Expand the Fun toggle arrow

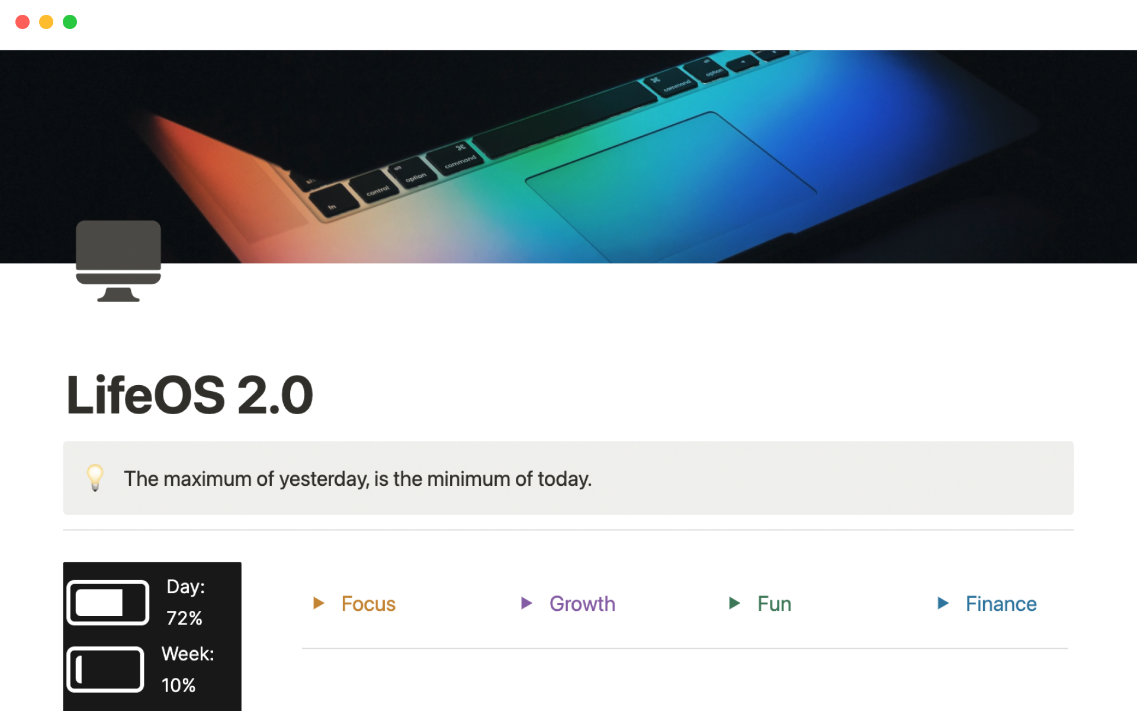[x=734, y=603]
